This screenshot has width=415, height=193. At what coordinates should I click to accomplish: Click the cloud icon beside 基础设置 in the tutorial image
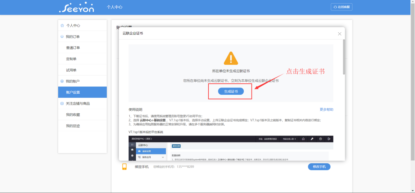pyautogui.click(x=139, y=151)
